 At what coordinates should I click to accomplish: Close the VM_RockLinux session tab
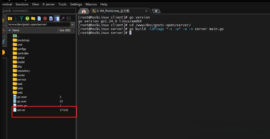click(x=147, y=11)
